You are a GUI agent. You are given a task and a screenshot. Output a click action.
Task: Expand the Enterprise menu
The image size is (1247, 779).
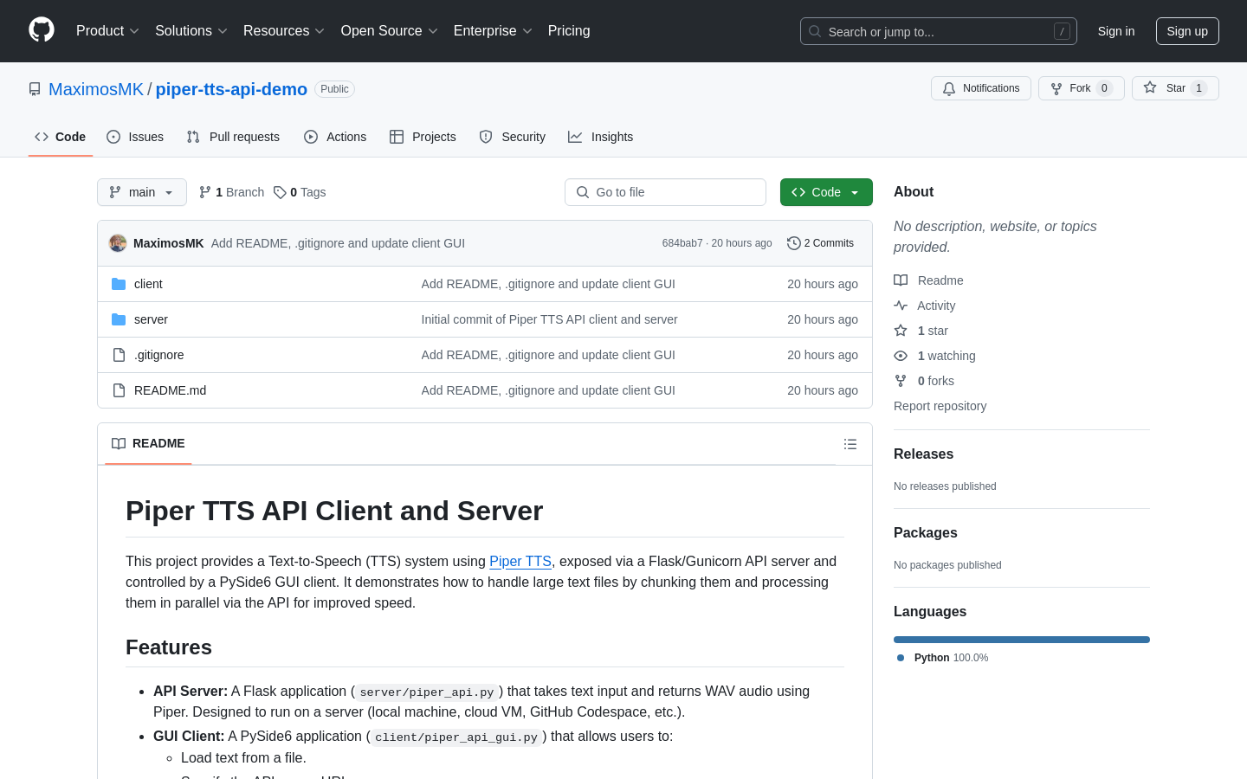click(x=493, y=31)
